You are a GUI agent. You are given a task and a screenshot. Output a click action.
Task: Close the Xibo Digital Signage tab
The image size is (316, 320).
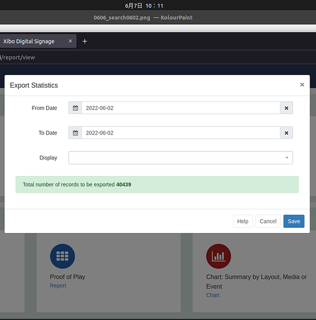click(x=70, y=41)
